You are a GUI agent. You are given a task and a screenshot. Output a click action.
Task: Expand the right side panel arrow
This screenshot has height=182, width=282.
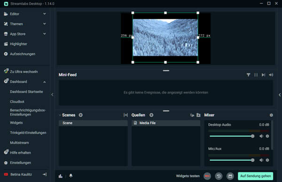280,95
